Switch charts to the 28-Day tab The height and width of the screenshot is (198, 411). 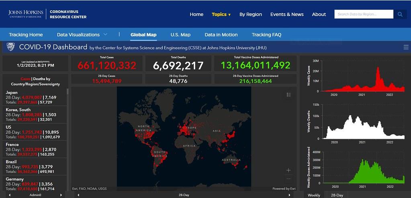(337, 195)
